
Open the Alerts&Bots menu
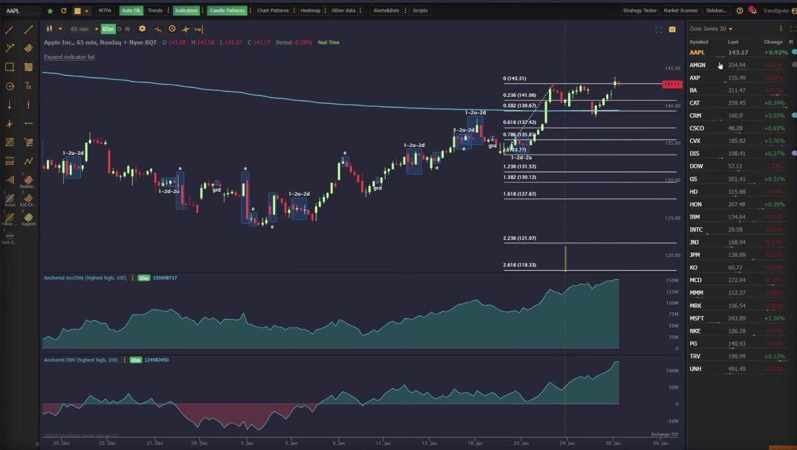pos(386,11)
